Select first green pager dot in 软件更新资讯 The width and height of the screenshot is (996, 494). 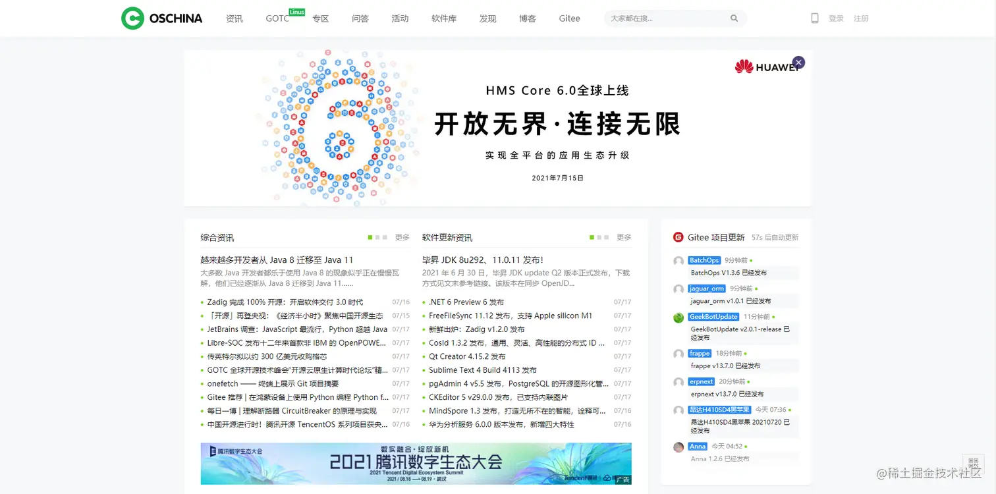[x=592, y=237]
